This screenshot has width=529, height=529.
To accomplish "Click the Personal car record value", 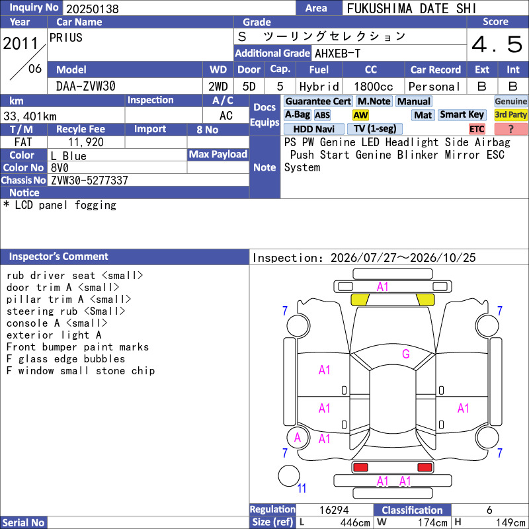I will coord(434,87).
